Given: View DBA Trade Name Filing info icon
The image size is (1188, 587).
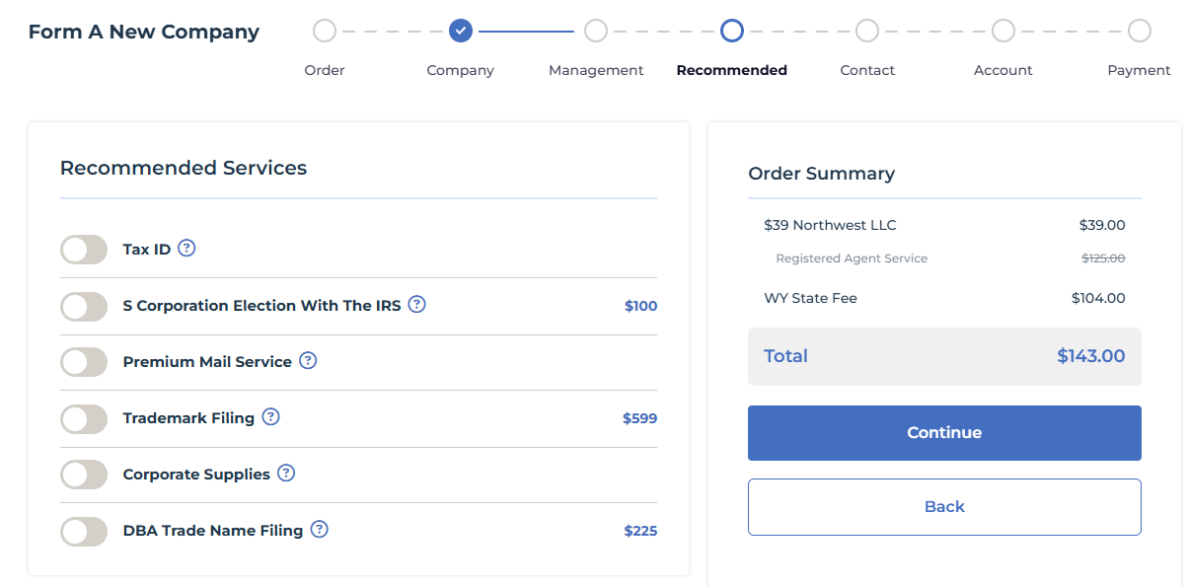Looking at the screenshot, I should [319, 529].
